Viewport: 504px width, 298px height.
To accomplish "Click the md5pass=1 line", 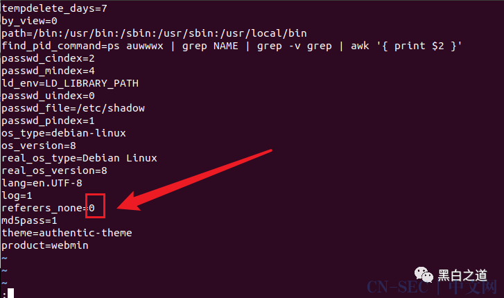I will click(30, 220).
